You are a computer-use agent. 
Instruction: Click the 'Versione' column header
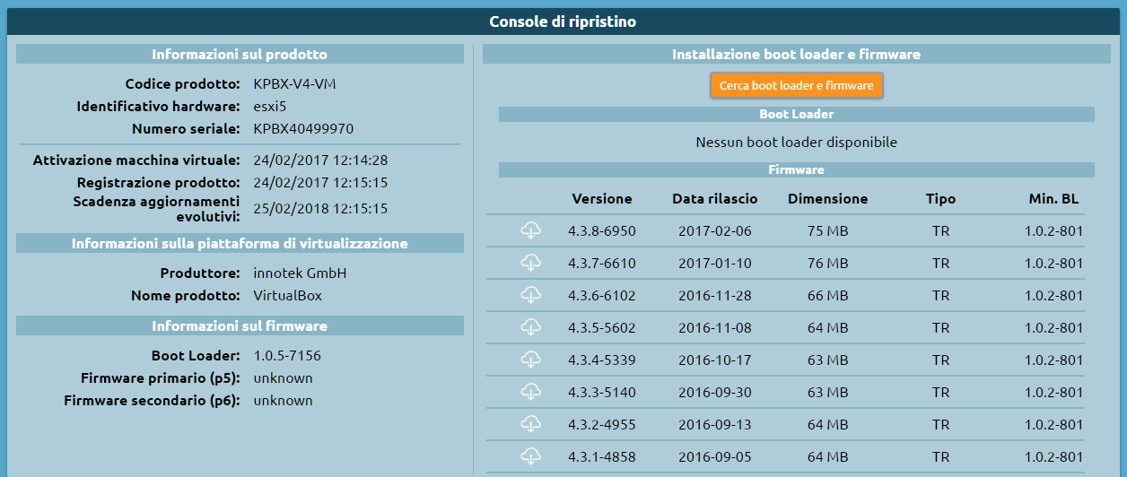[x=601, y=199]
